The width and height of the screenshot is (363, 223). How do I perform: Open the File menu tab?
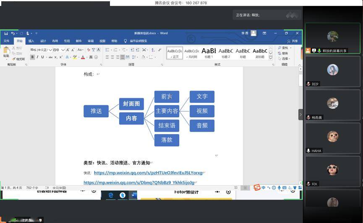pyautogui.click(x=6, y=41)
